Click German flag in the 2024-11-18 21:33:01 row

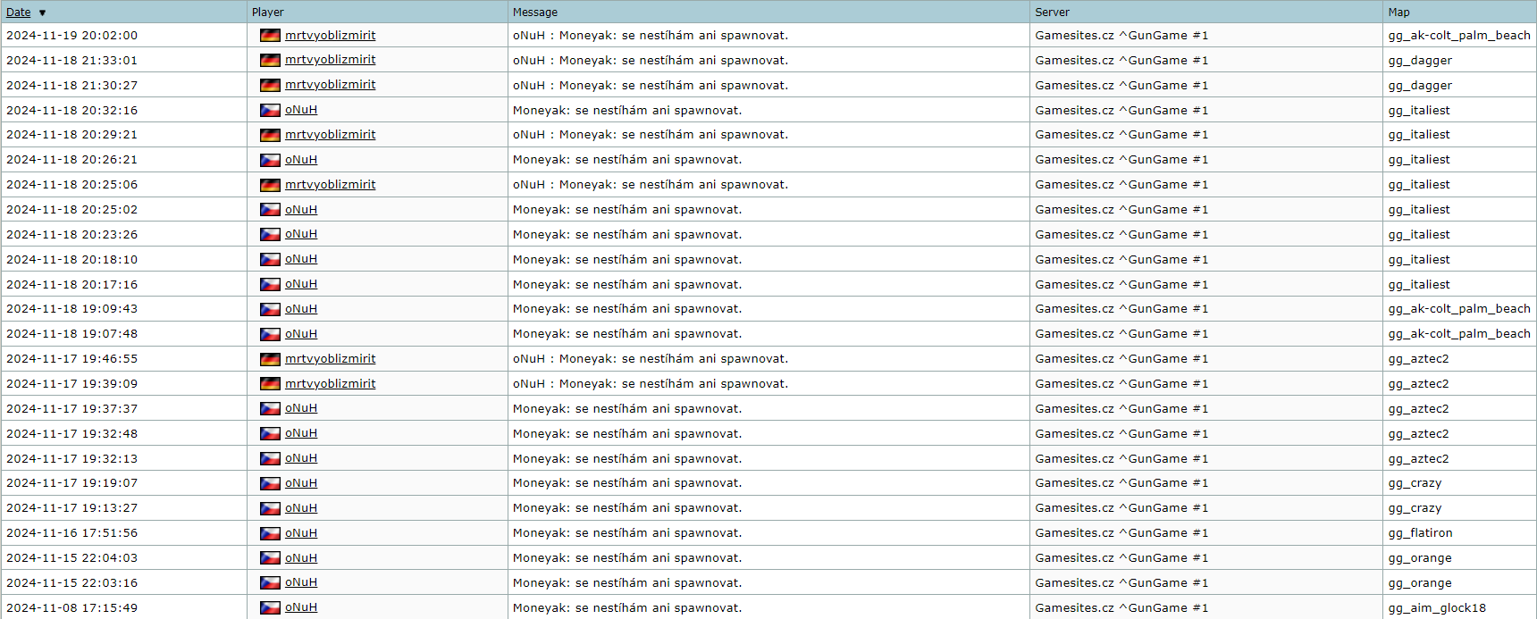[x=270, y=61]
